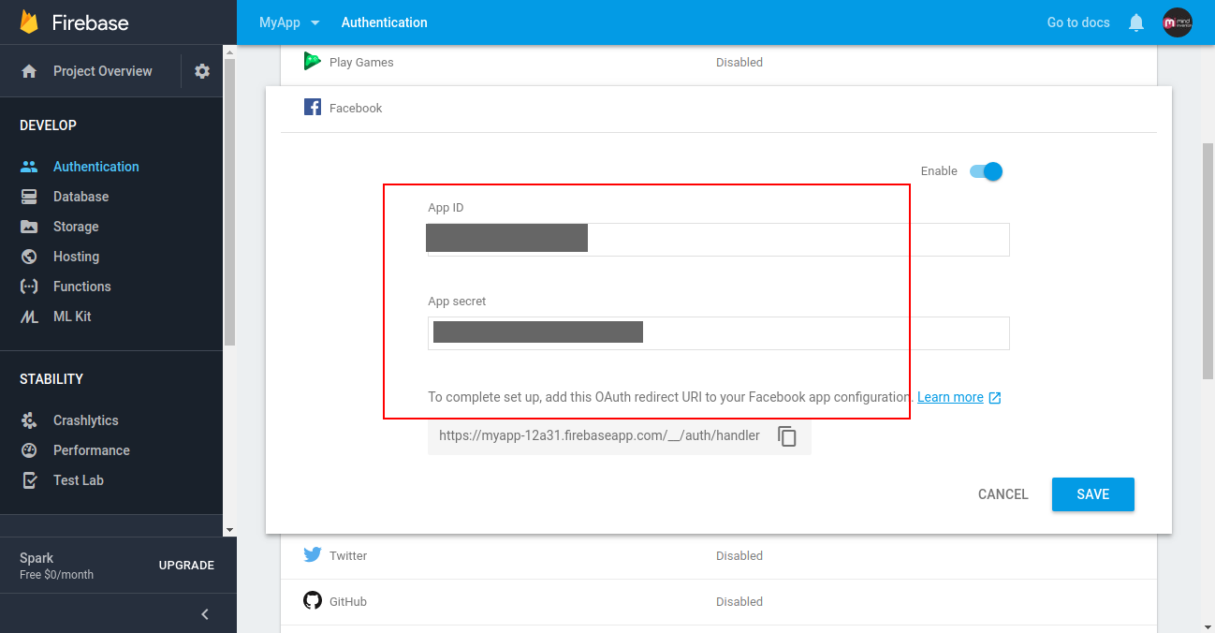Click the Firebase flame logo

click(x=29, y=22)
